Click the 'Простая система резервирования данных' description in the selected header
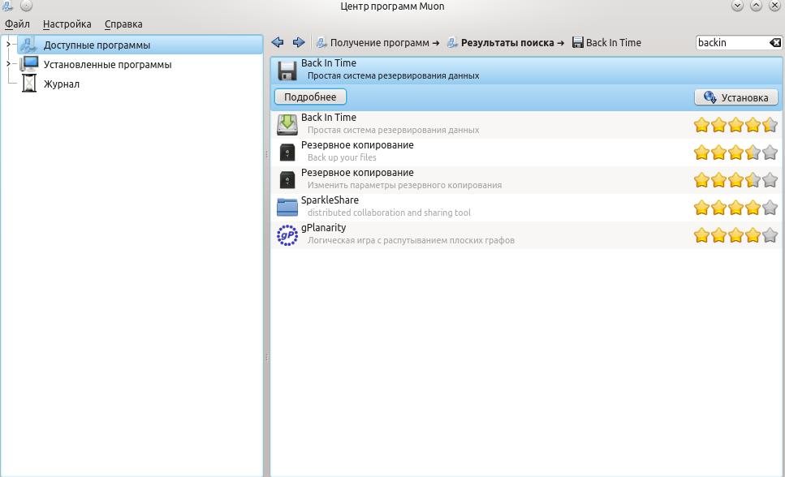The image size is (785, 477). 393,75
